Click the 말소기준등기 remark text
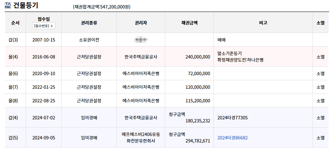334x152 pixels. click(229, 53)
